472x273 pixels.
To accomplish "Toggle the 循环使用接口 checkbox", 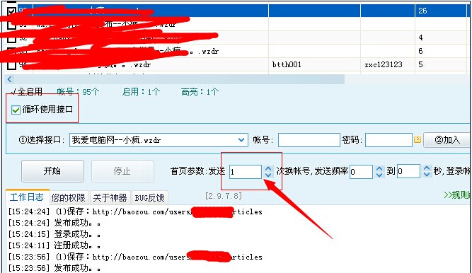I will tap(16, 110).
